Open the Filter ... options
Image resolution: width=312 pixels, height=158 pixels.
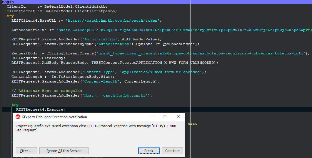(x=26, y=151)
